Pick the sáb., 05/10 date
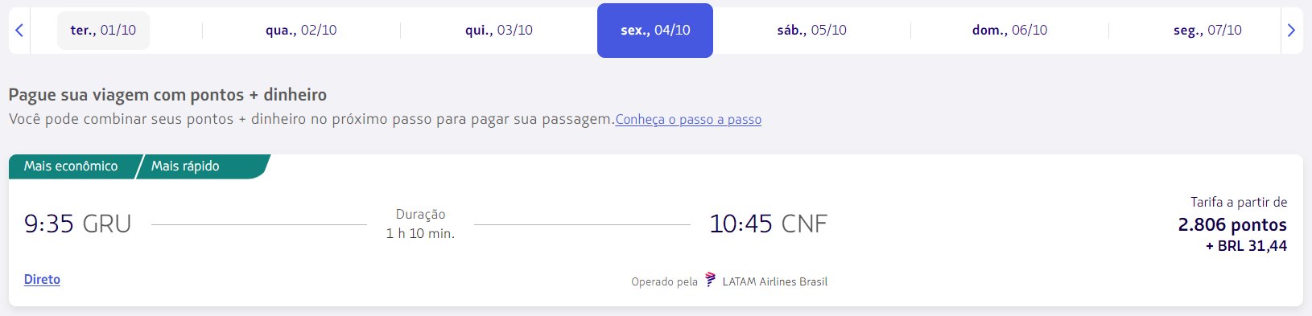Viewport: 1312px width, 316px height. coord(811,31)
